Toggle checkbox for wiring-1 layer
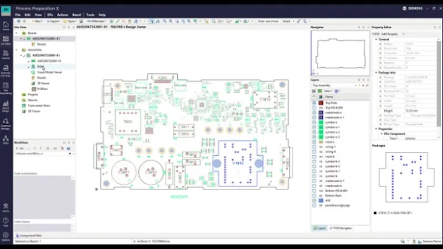The width and height of the screenshot is (443, 249). pos(314,147)
